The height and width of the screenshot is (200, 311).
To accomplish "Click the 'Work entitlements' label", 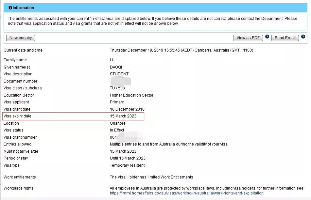I will [20, 177].
